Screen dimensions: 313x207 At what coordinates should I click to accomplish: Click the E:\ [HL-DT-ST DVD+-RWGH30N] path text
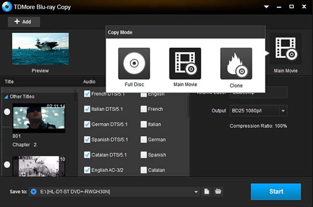point(75,192)
